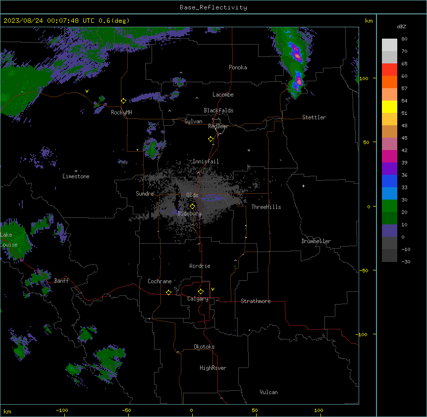
Task: Click the Base_Reflectivity title text
Action: [213, 7]
